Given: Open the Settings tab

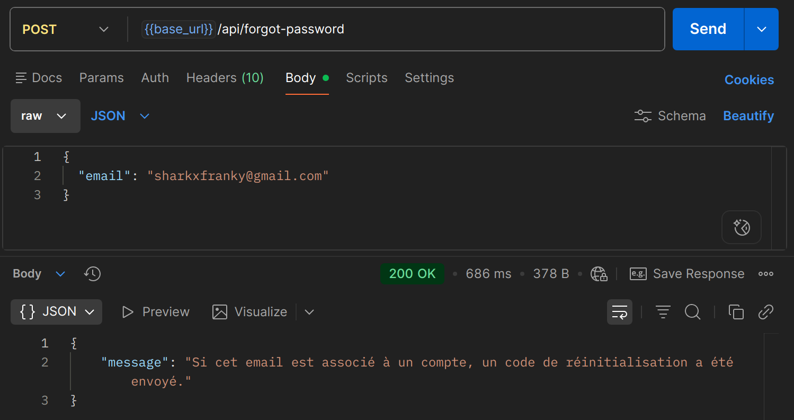Looking at the screenshot, I should tap(429, 78).
